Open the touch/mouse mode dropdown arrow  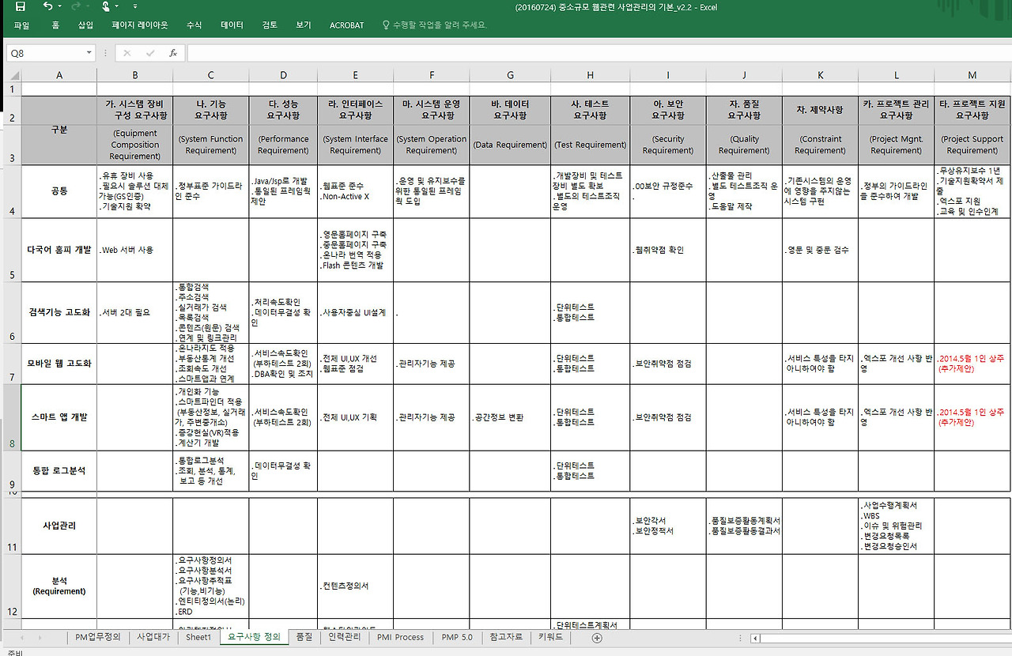(117, 6)
